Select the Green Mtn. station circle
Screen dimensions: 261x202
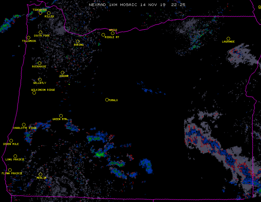[x=61, y=116]
